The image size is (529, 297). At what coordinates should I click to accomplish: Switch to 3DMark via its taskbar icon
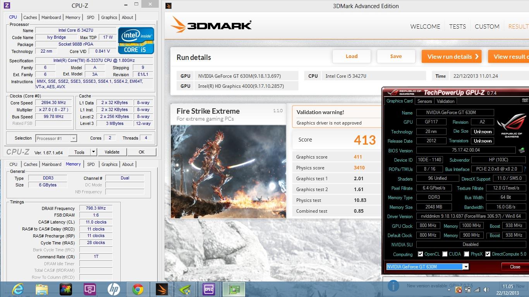(x=161, y=289)
